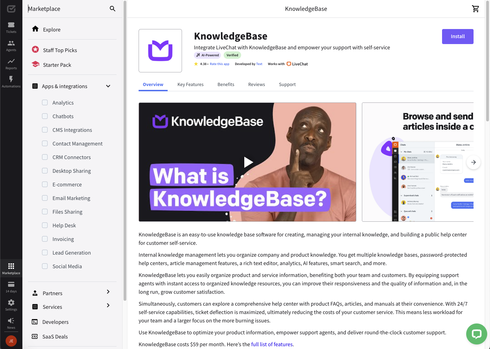Click the LiveChat logo next to Works with
This screenshot has width=490, height=349.
pos(297,64)
